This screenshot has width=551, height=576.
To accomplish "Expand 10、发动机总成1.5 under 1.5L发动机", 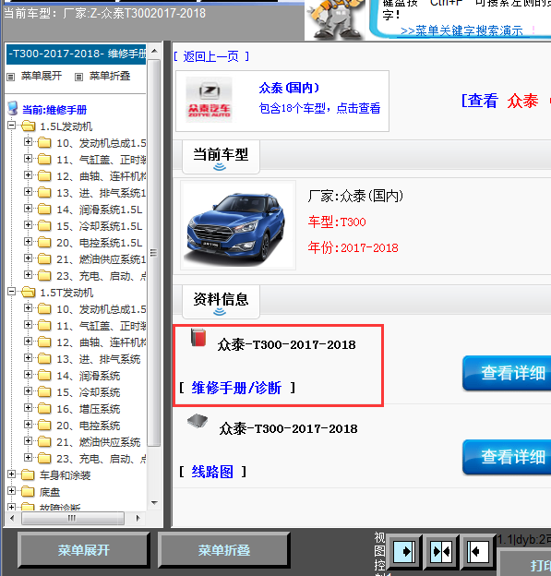I will click(28, 141).
